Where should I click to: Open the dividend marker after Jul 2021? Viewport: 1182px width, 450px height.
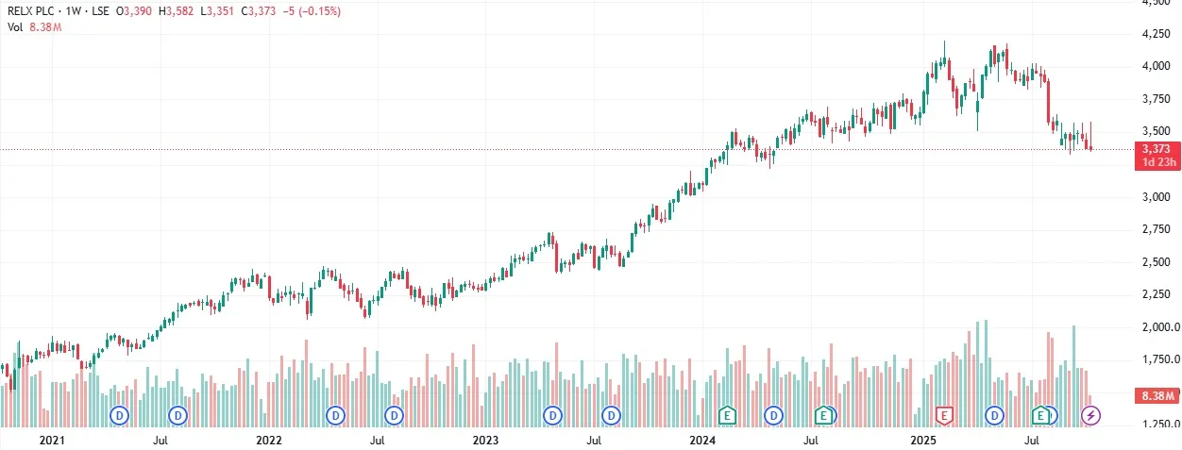(178, 414)
